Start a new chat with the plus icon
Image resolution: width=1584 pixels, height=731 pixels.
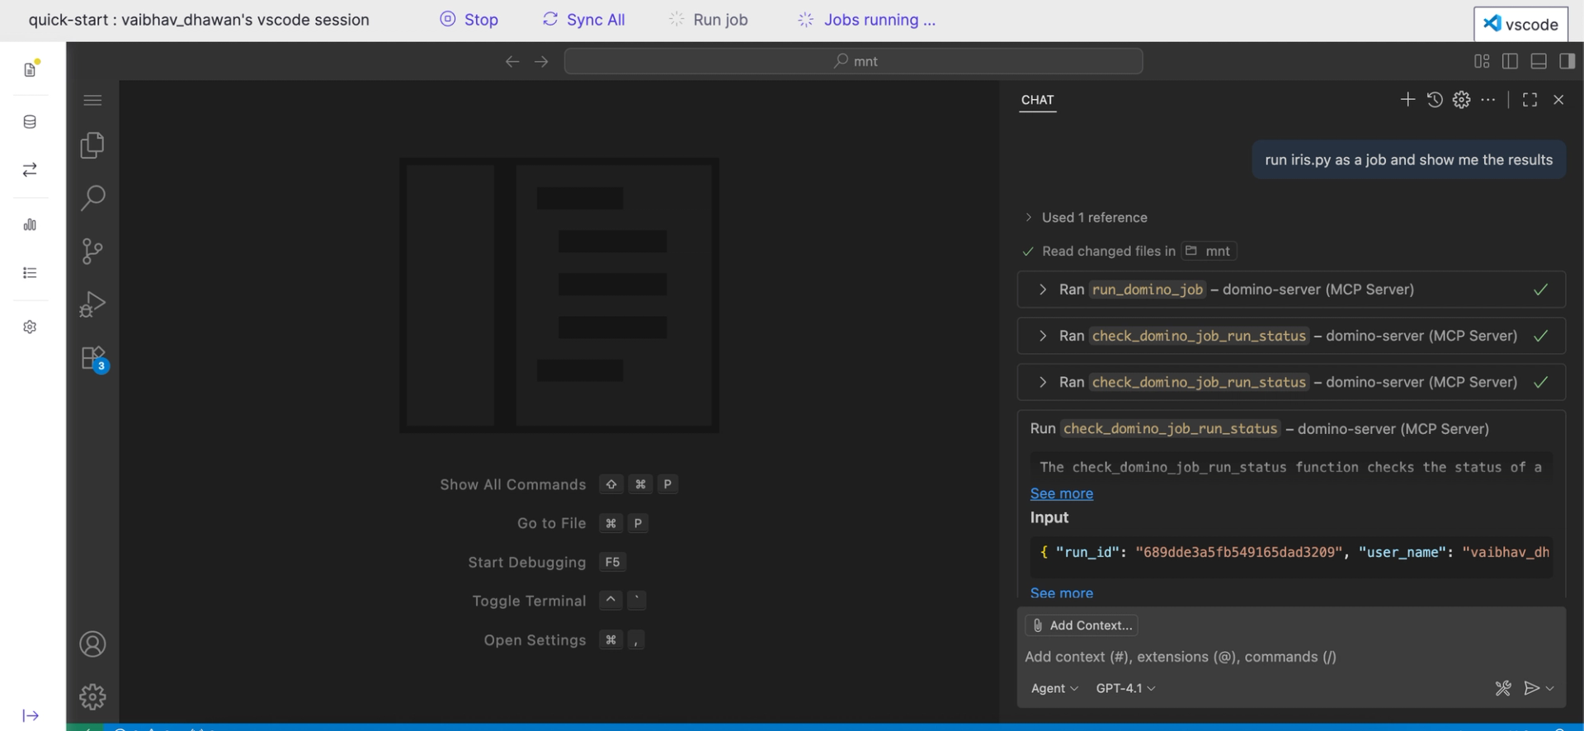click(x=1407, y=100)
